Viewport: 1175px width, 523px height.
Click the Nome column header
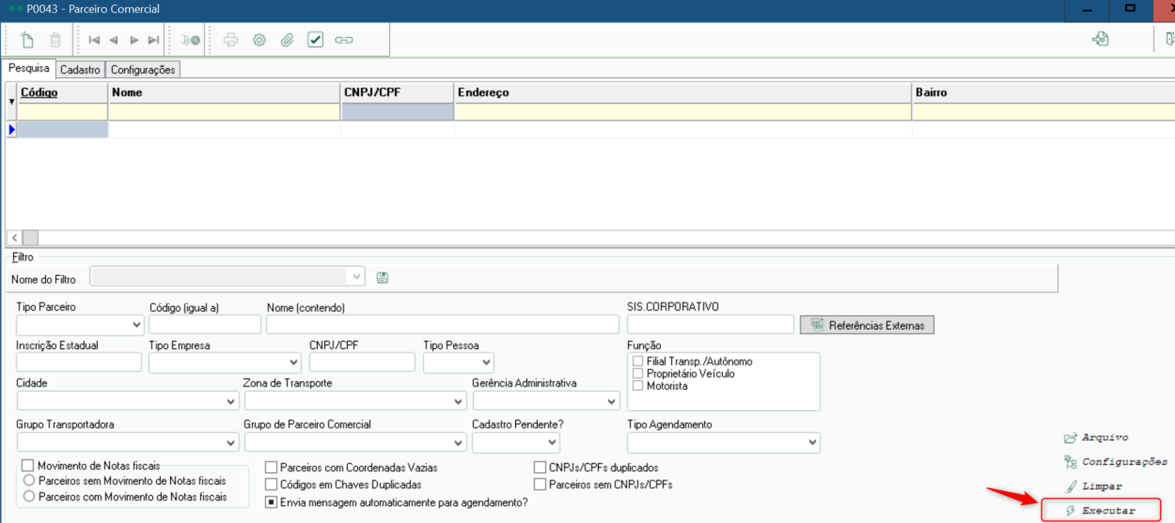(x=224, y=92)
